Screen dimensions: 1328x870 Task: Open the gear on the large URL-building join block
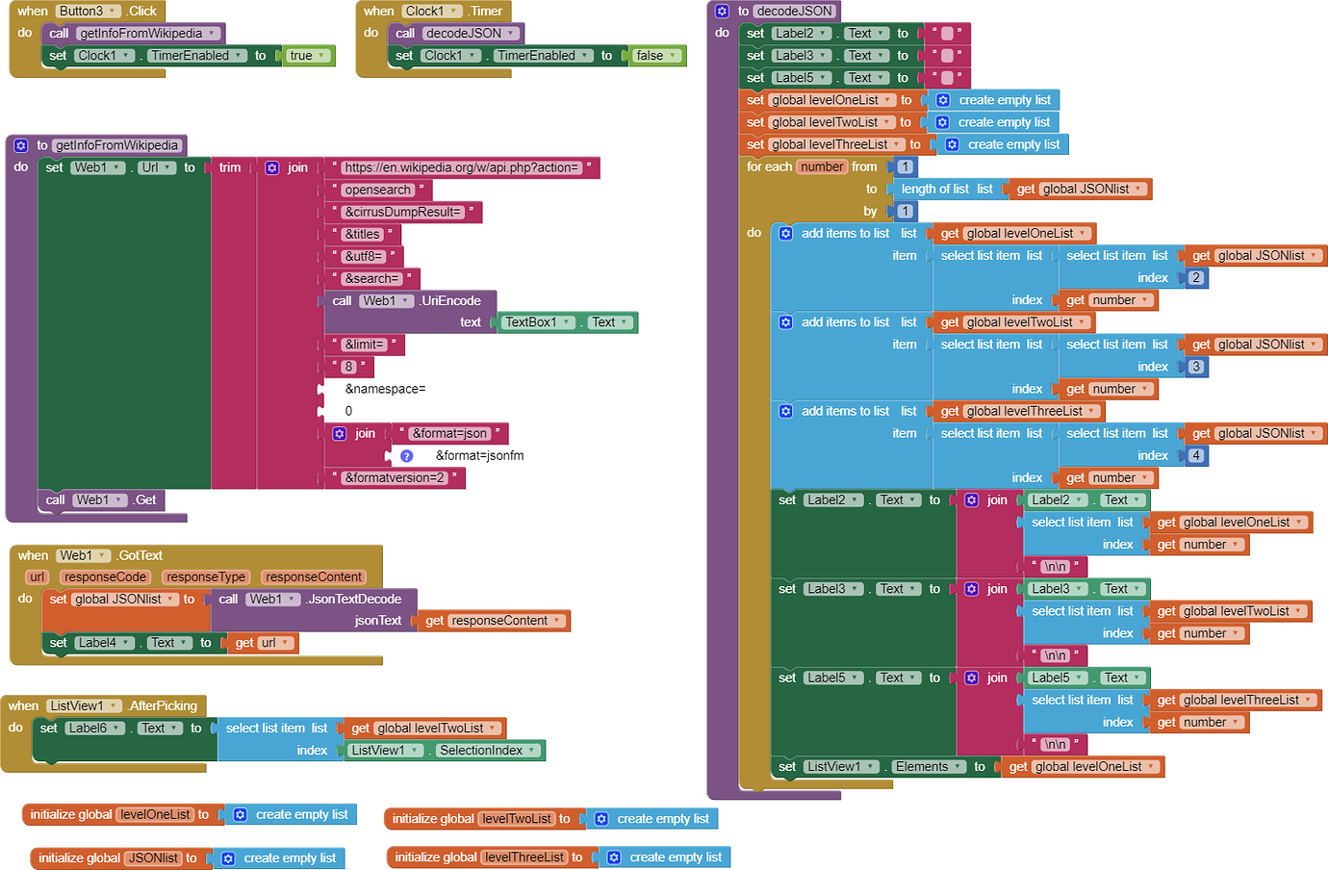pos(272,167)
